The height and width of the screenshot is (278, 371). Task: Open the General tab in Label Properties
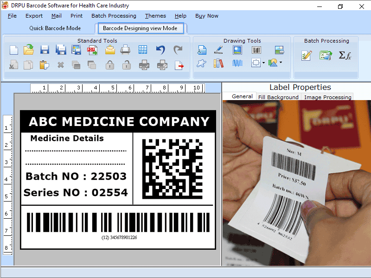[x=242, y=96]
